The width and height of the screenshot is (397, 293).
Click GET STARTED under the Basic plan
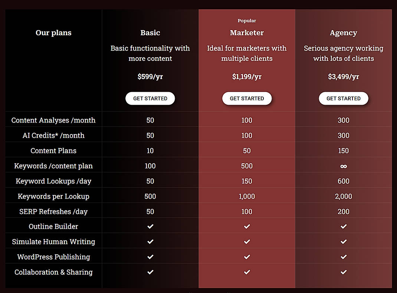coord(150,98)
